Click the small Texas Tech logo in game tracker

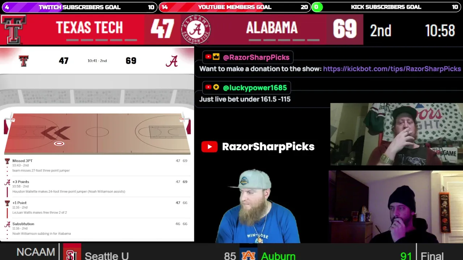[x=24, y=61]
